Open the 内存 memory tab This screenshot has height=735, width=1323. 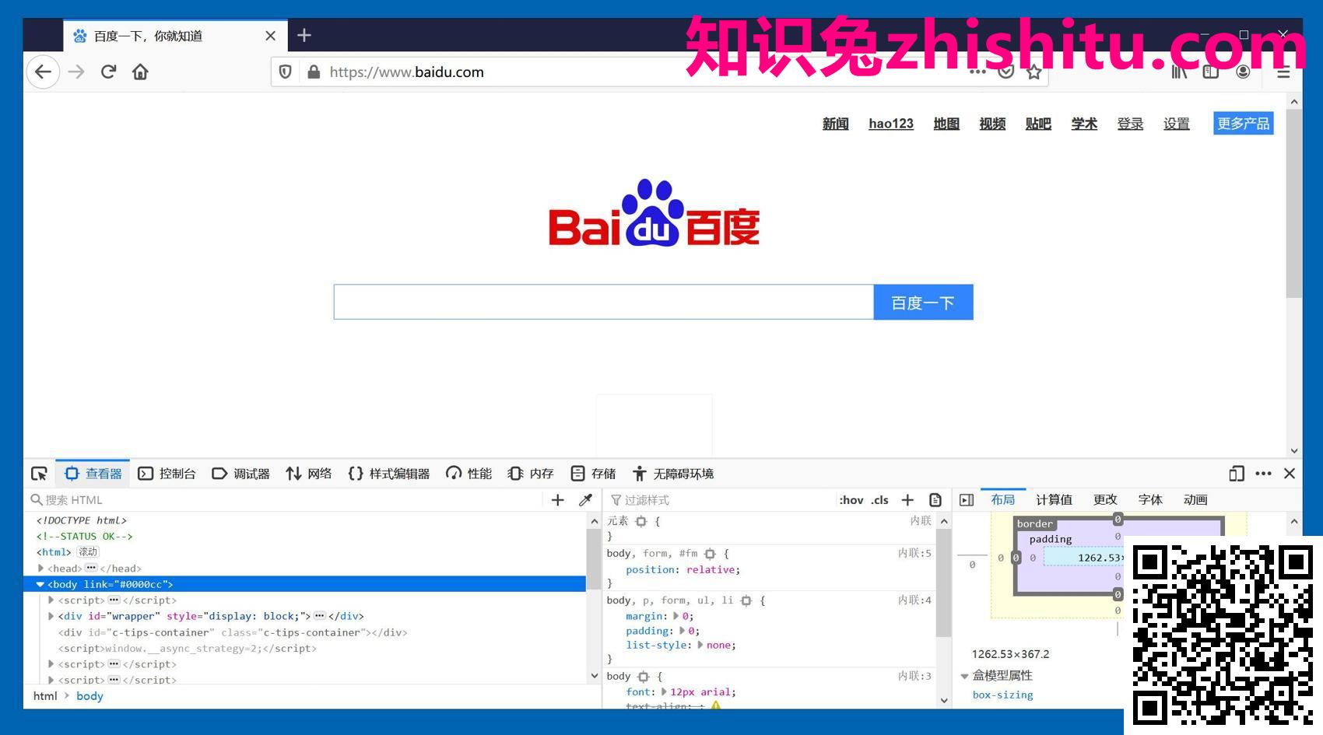click(531, 474)
